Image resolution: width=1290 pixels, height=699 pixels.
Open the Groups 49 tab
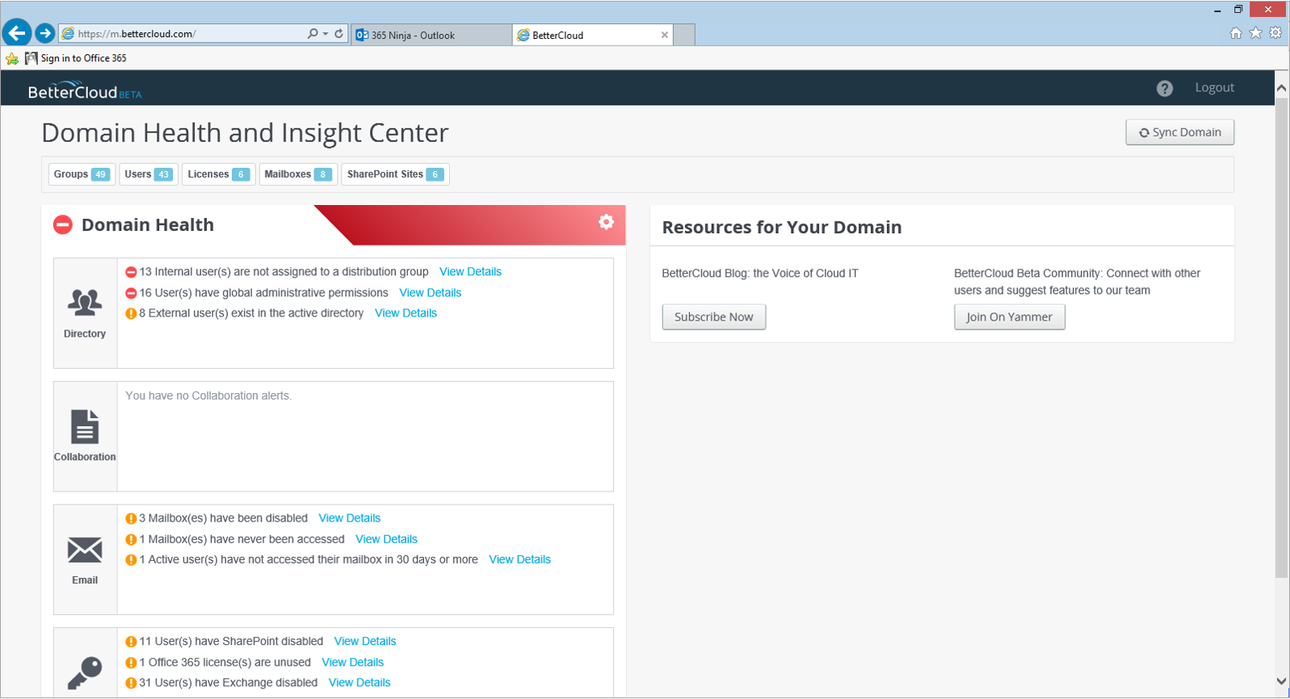coord(81,174)
